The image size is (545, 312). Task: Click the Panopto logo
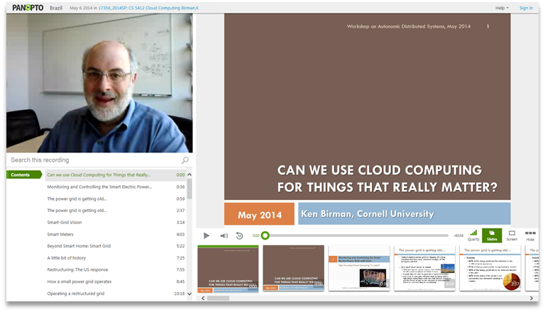coord(28,8)
